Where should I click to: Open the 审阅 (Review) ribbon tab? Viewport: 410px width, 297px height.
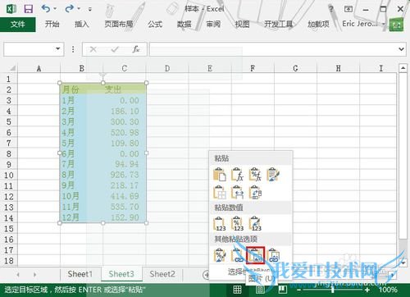click(x=213, y=24)
